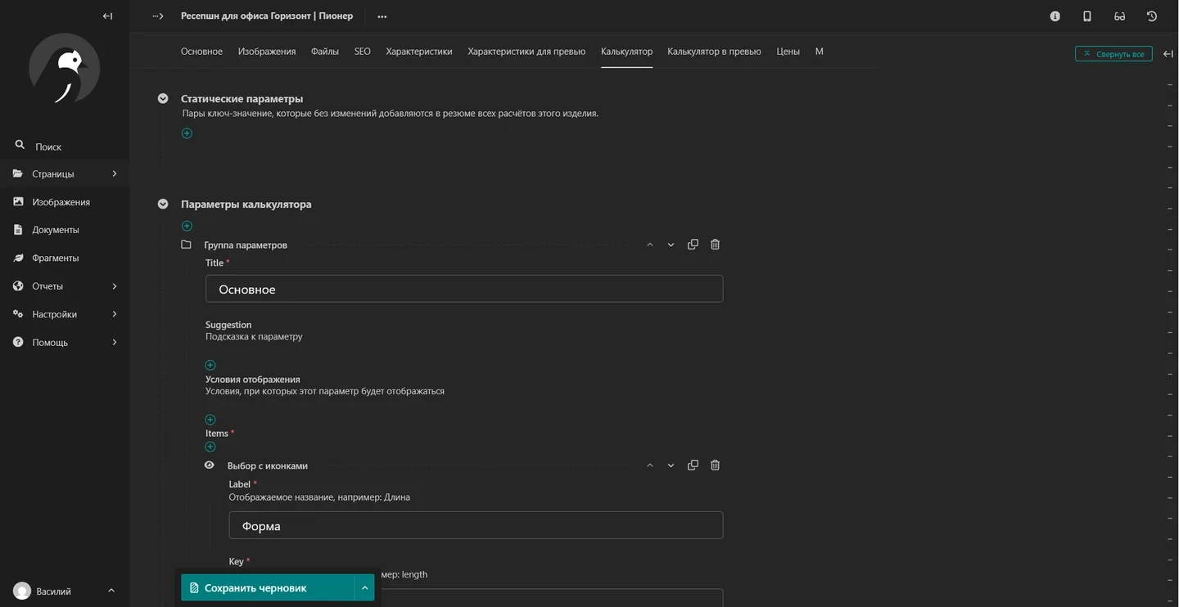Open Изображения in the sidebar
Viewport: 1179px width, 607px height.
[x=65, y=202]
